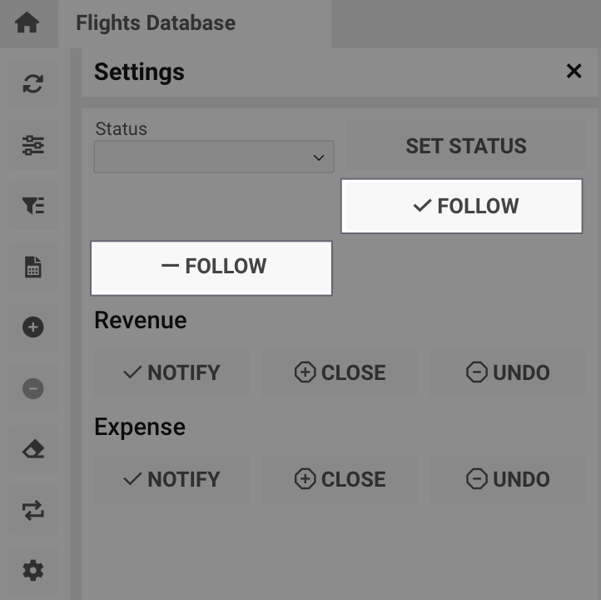Image resolution: width=601 pixels, height=600 pixels.
Task: Click the plus circle add icon in sidebar
Action: coord(33,327)
